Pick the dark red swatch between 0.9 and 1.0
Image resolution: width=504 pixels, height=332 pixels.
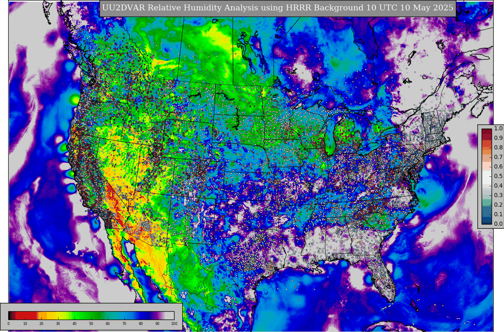point(487,133)
